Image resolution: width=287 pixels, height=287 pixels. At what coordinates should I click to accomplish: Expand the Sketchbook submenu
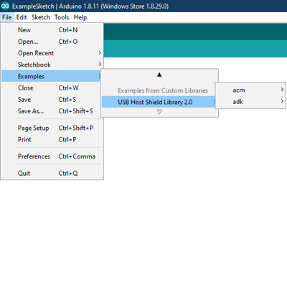click(52, 65)
